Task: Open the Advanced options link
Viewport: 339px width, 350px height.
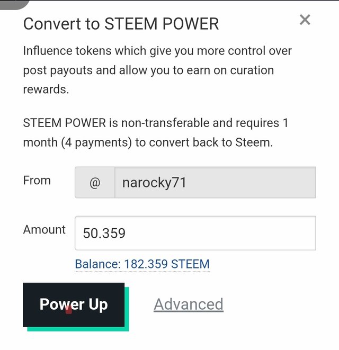Action: (189, 304)
